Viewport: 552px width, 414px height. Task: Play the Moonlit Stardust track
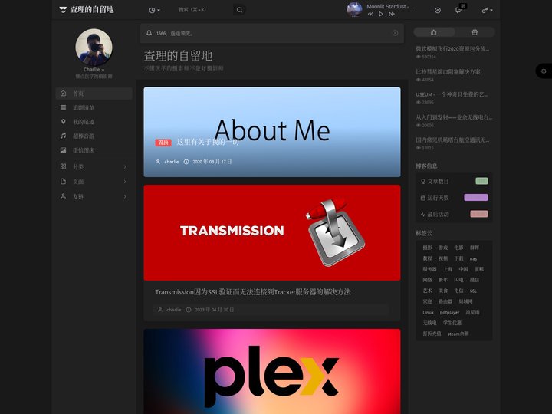click(x=381, y=14)
